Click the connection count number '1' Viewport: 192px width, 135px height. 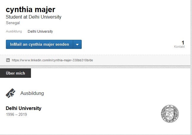click(x=183, y=42)
